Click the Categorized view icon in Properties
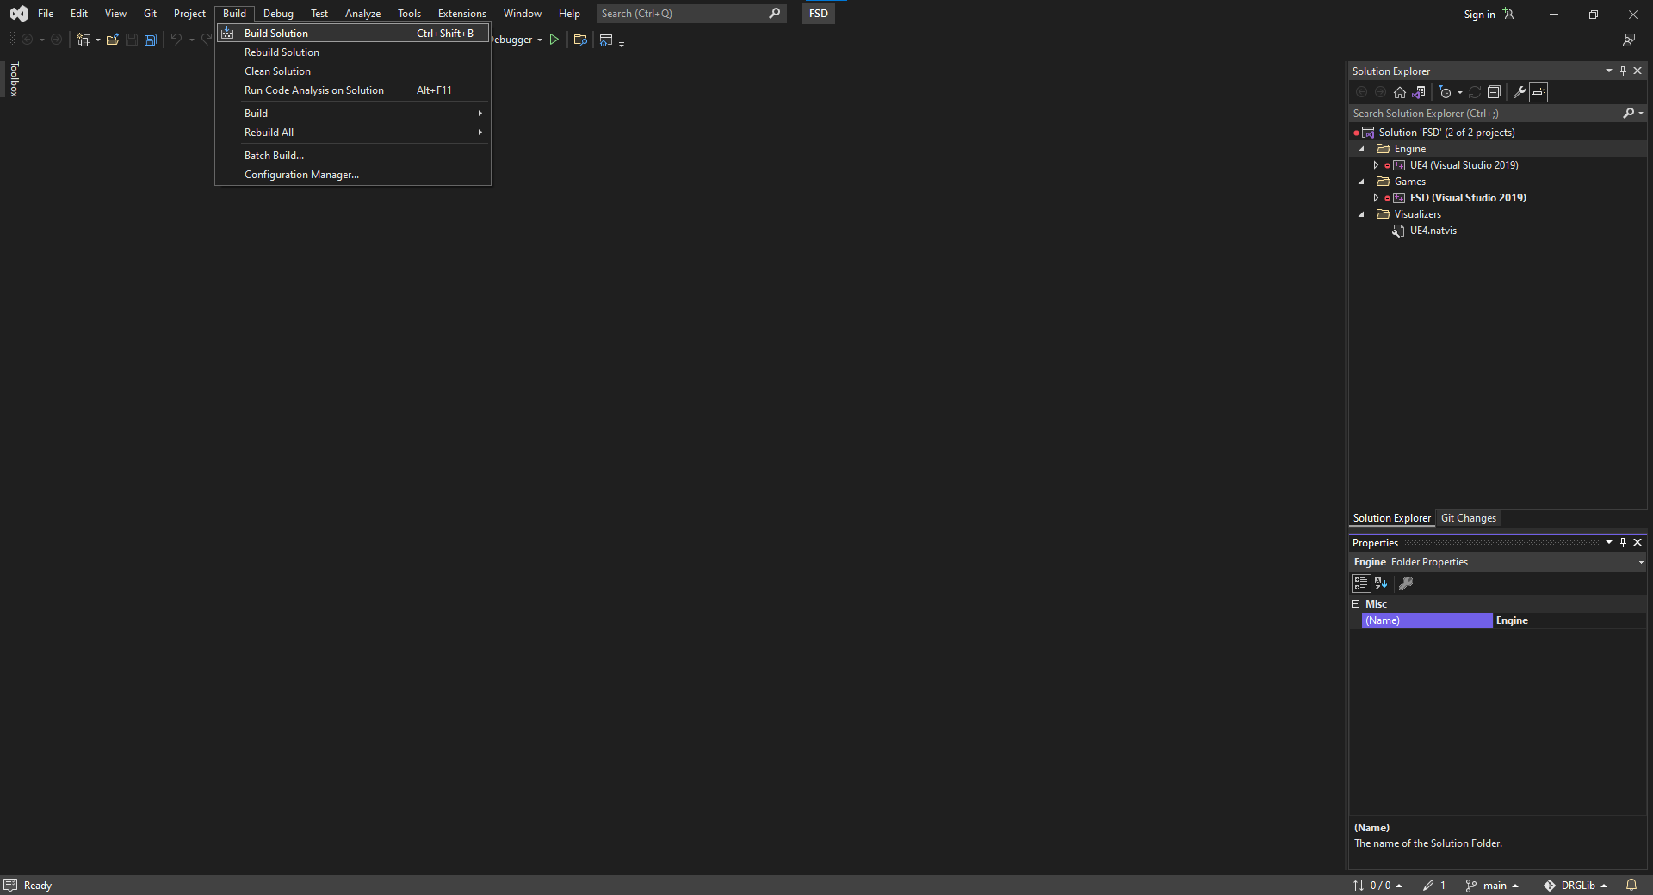The image size is (1653, 895). (1361, 583)
